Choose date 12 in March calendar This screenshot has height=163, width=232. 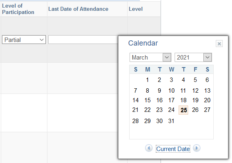pos(195,91)
